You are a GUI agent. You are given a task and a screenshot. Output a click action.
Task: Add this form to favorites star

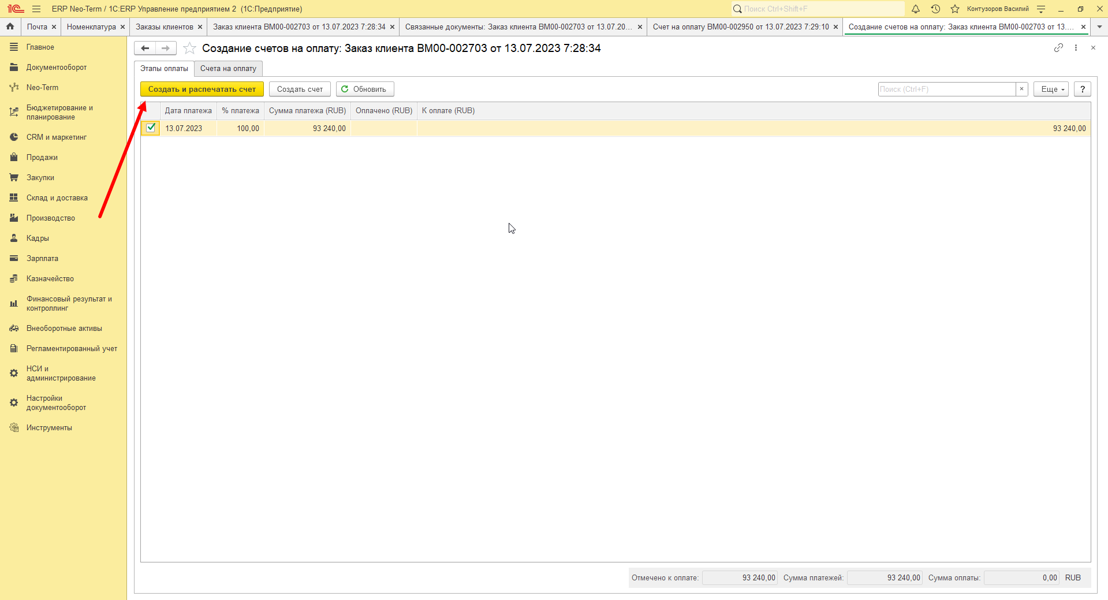(189, 49)
